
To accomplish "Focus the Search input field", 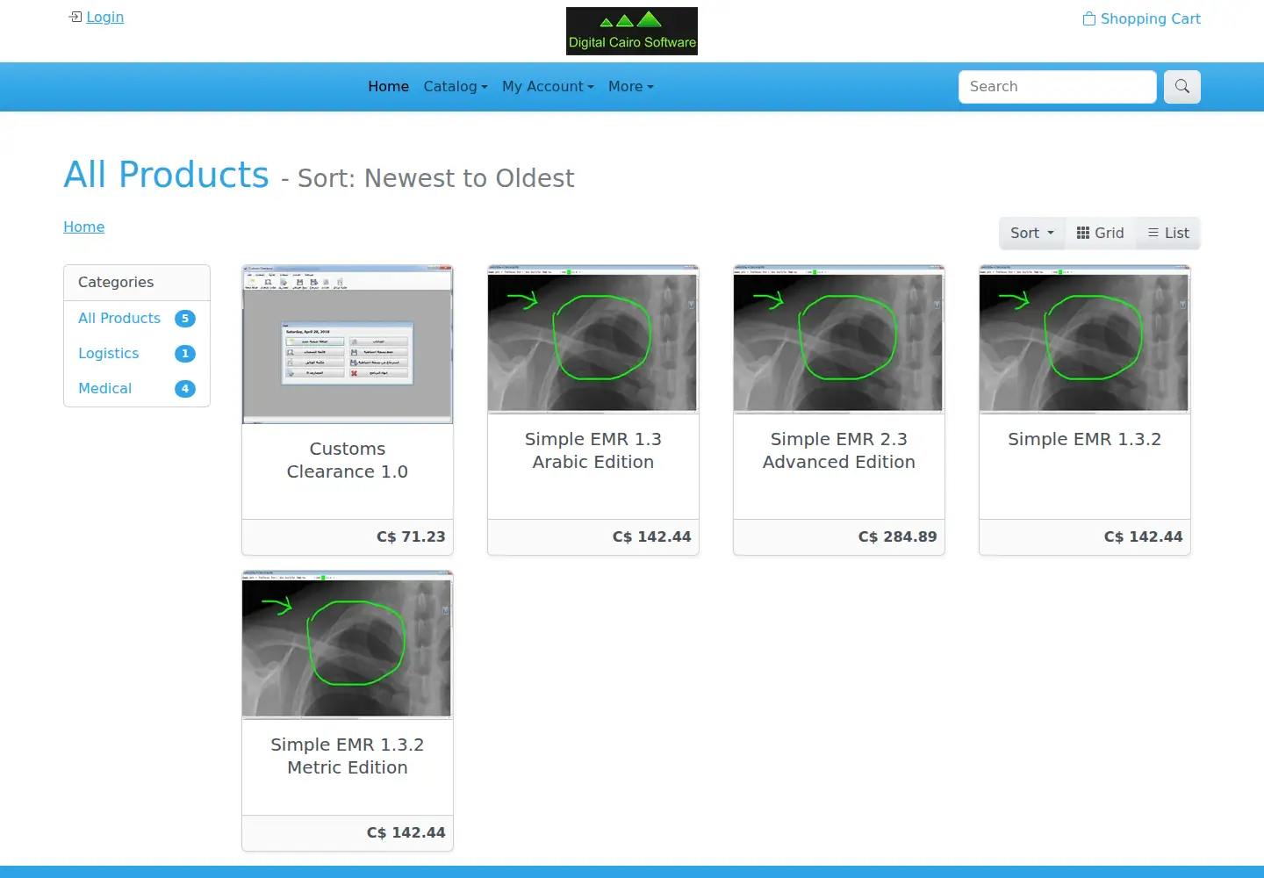I will coord(1057,87).
